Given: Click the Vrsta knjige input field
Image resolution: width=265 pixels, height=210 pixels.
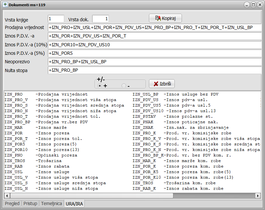Looking at the screenshot, I should click(x=56, y=19).
